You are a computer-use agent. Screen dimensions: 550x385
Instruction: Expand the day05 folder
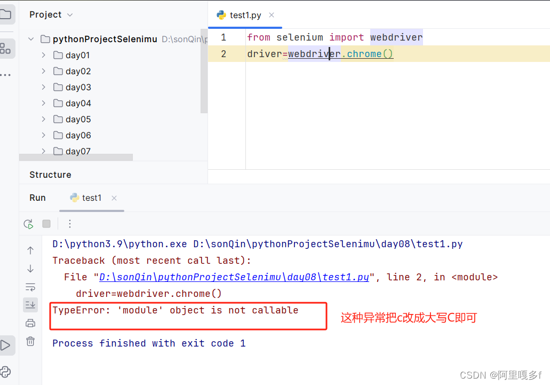tap(44, 119)
